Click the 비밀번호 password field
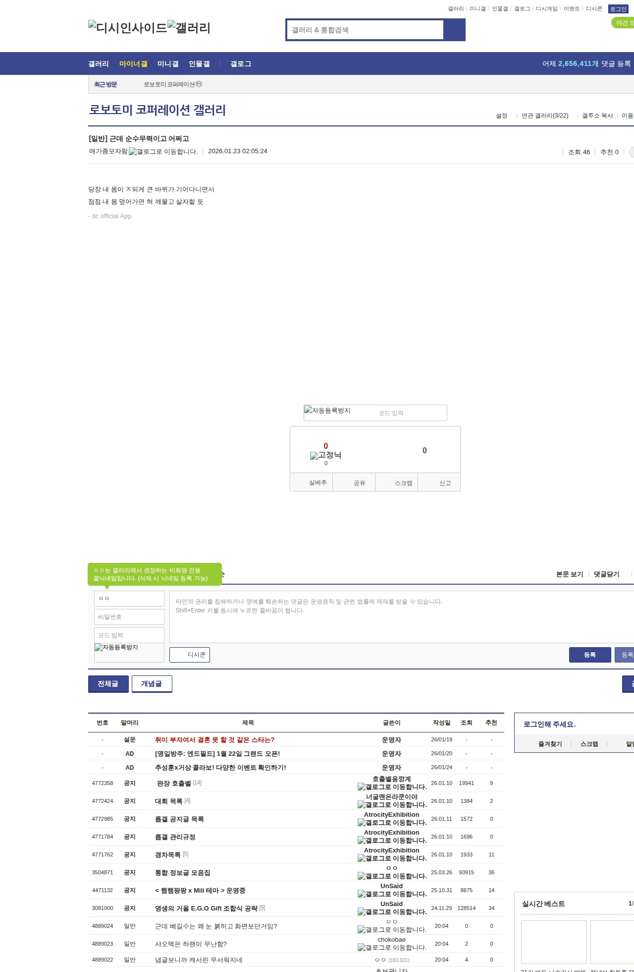 [x=129, y=617]
